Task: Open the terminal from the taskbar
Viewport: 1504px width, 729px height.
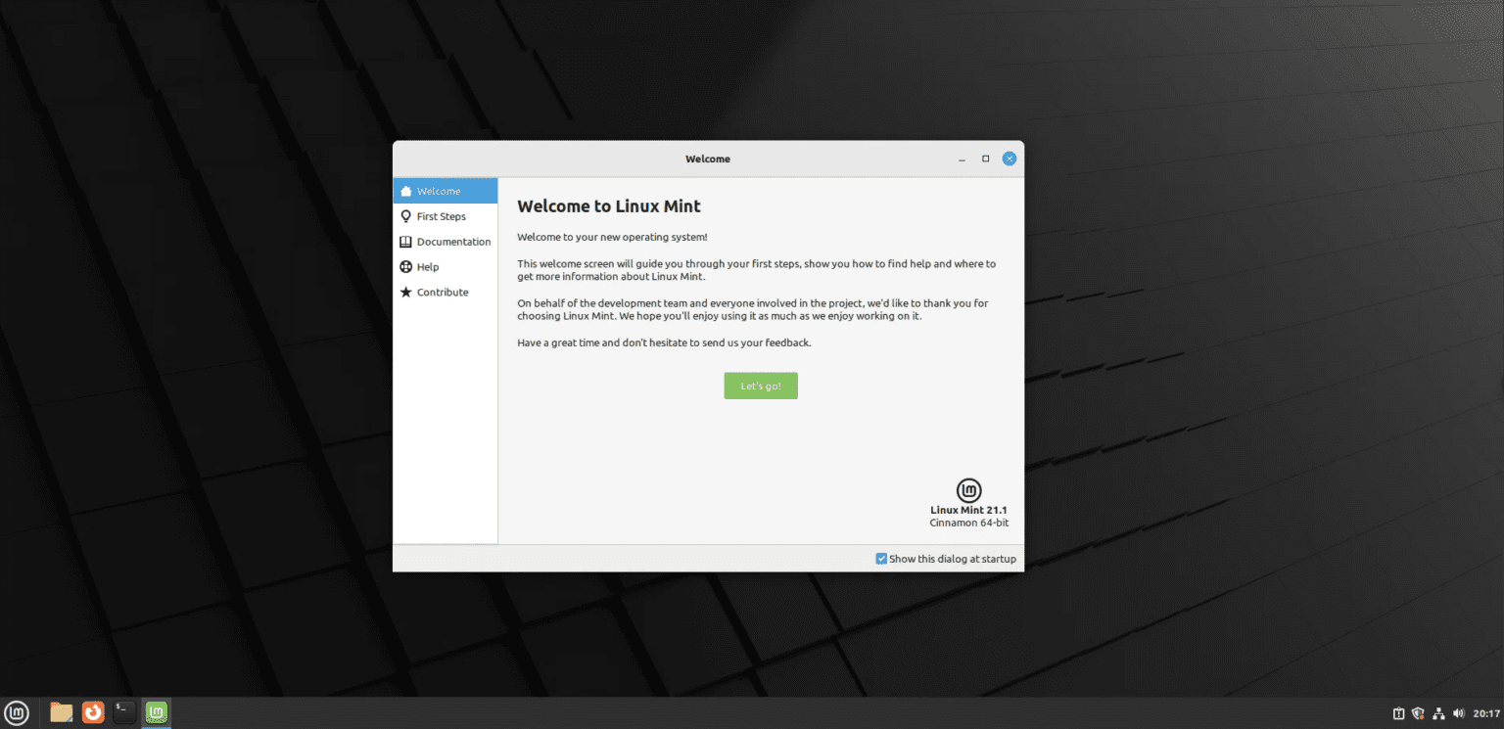Action: pyautogui.click(x=123, y=712)
